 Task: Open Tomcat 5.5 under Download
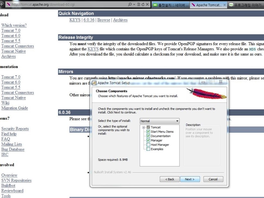click(x=11, y=41)
